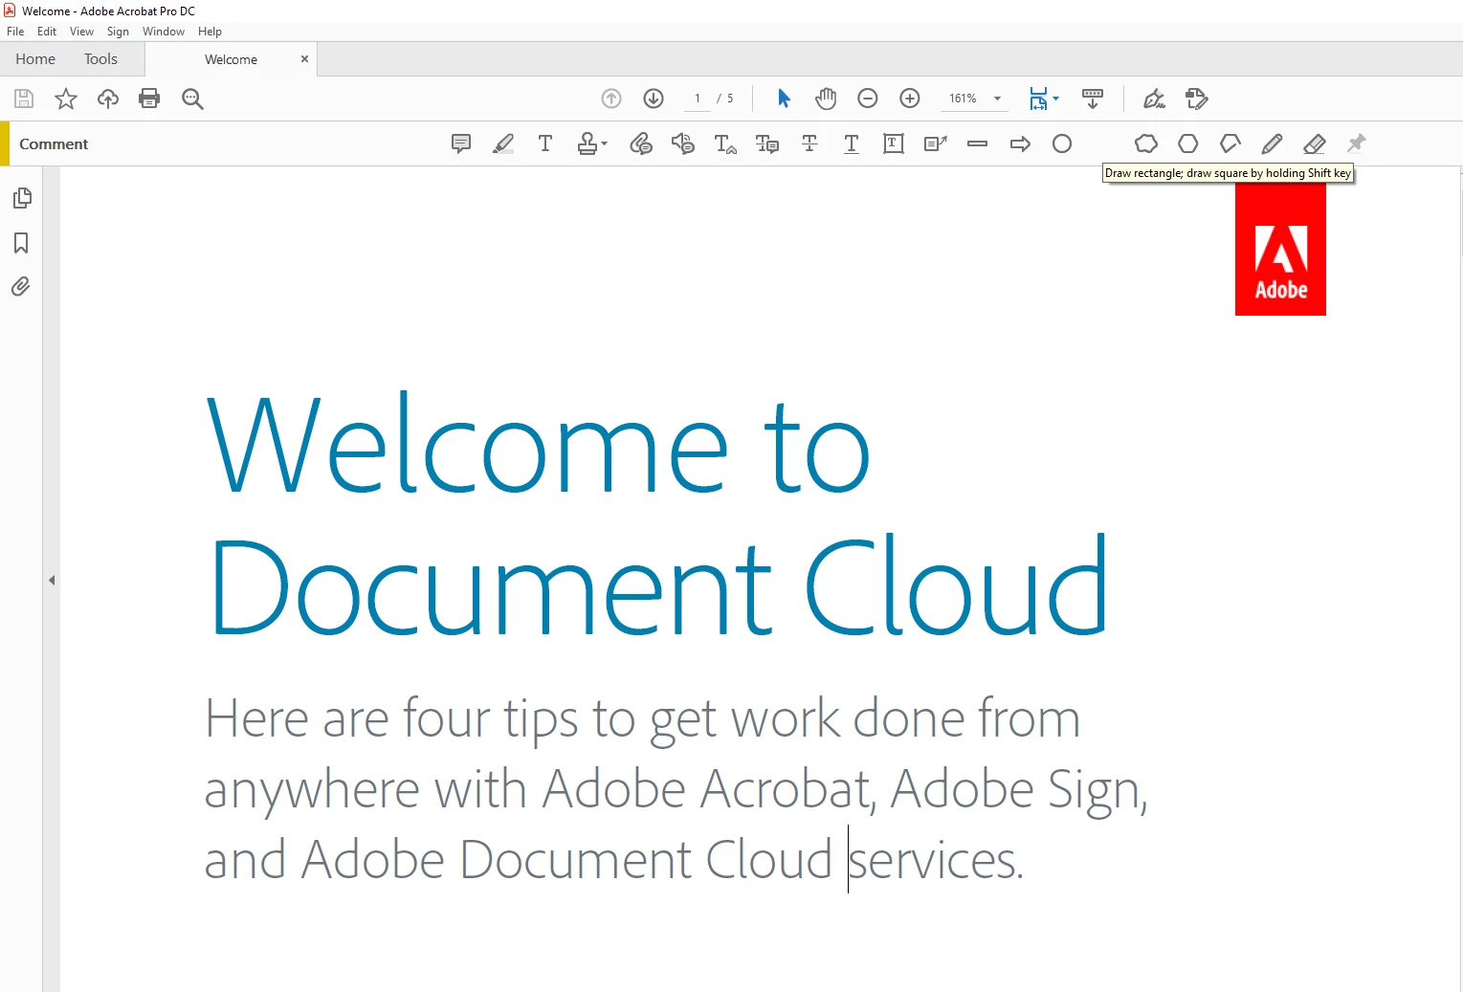
Task: Open the Page Thumbnails side panel
Action: (x=22, y=198)
